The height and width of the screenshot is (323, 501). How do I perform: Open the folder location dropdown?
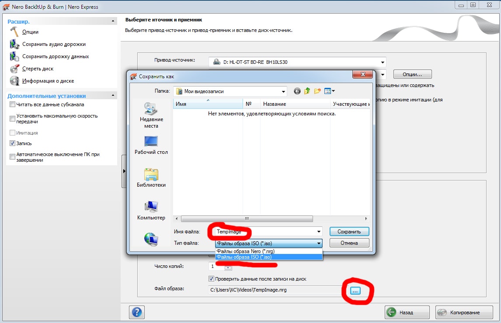tap(283, 91)
